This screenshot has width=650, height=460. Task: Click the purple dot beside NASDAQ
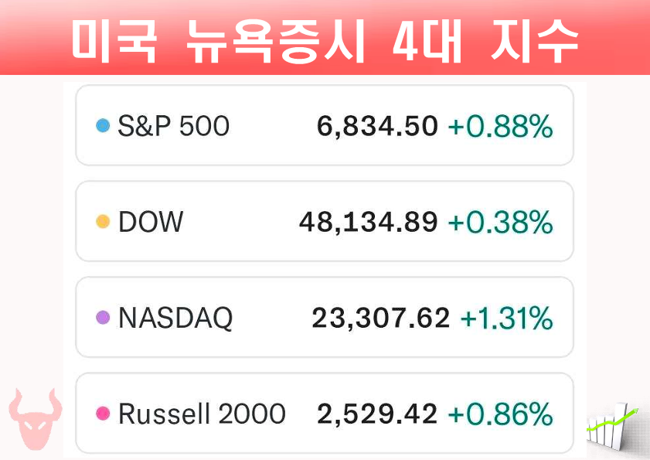click(102, 318)
